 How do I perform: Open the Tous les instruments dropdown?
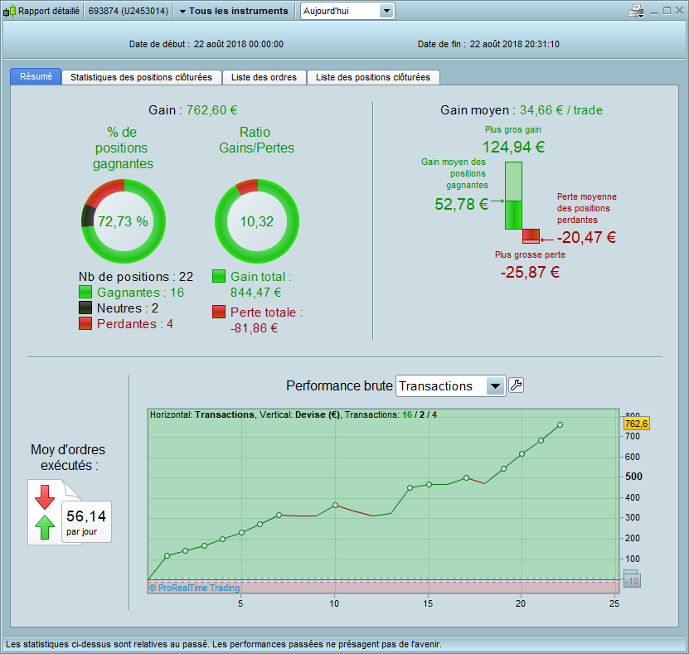pyautogui.click(x=234, y=11)
